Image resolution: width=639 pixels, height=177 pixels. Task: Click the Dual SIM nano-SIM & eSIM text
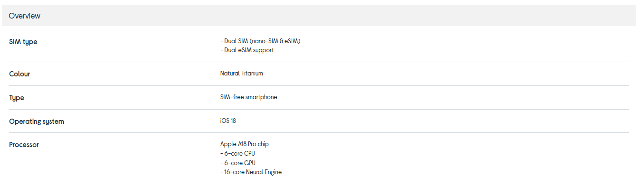pyautogui.click(x=260, y=41)
